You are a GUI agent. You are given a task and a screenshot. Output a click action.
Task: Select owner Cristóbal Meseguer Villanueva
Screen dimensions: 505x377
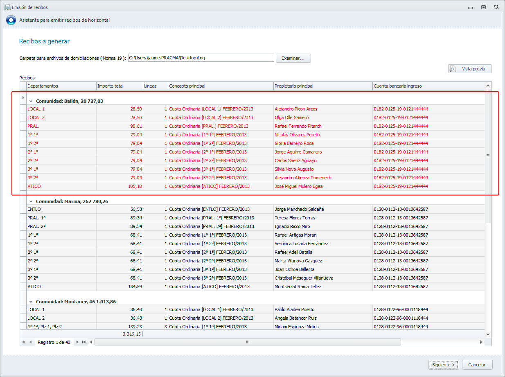(x=304, y=278)
